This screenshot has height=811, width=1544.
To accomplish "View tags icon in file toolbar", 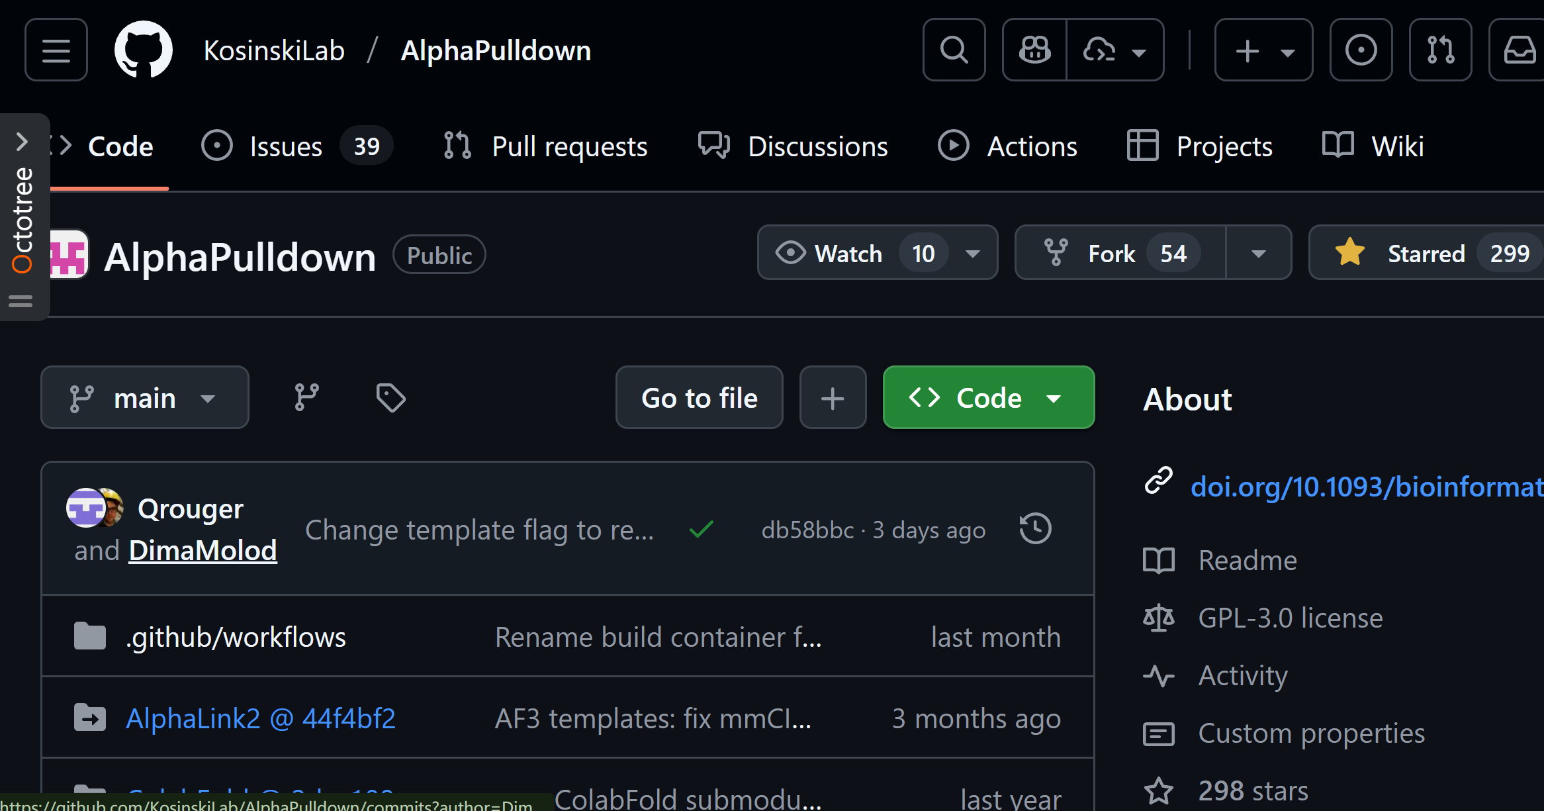I will pos(390,398).
